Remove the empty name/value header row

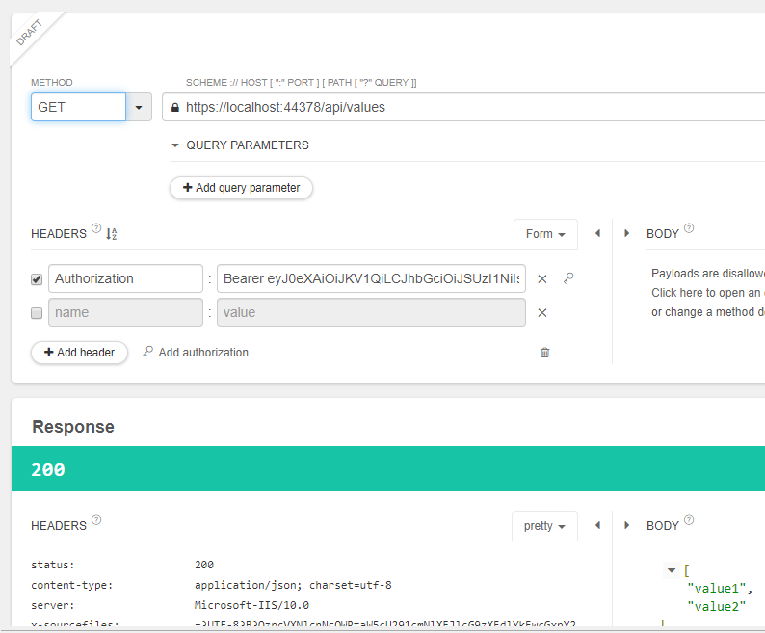point(542,313)
